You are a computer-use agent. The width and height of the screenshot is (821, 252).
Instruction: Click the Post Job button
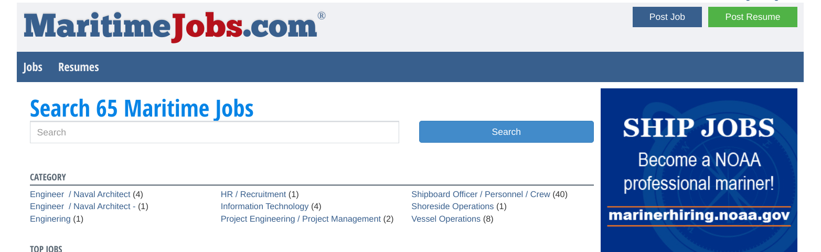tap(667, 17)
